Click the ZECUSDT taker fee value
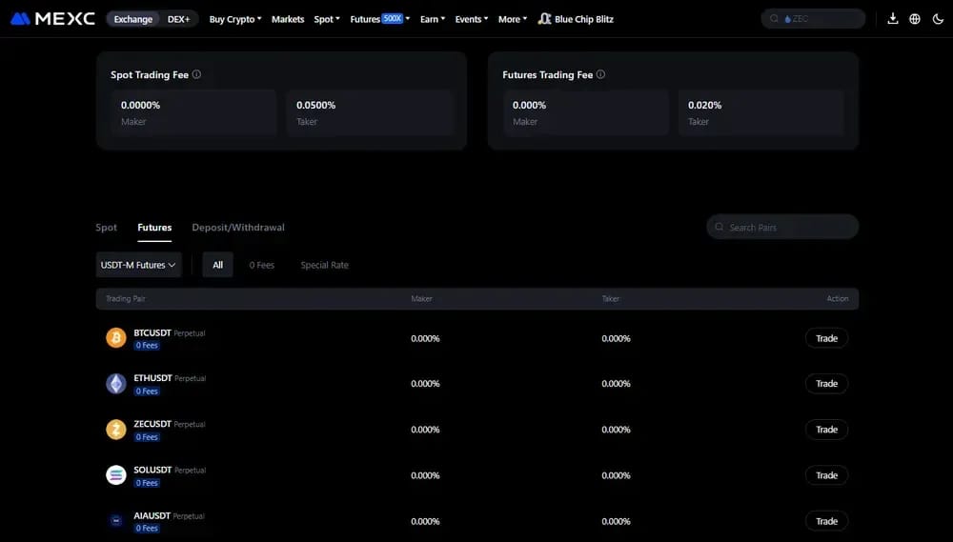 click(617, 430)
